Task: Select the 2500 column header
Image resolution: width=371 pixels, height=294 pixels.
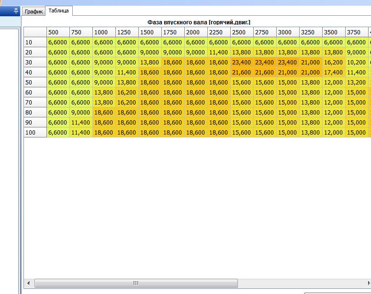Action: pos(242,32)
